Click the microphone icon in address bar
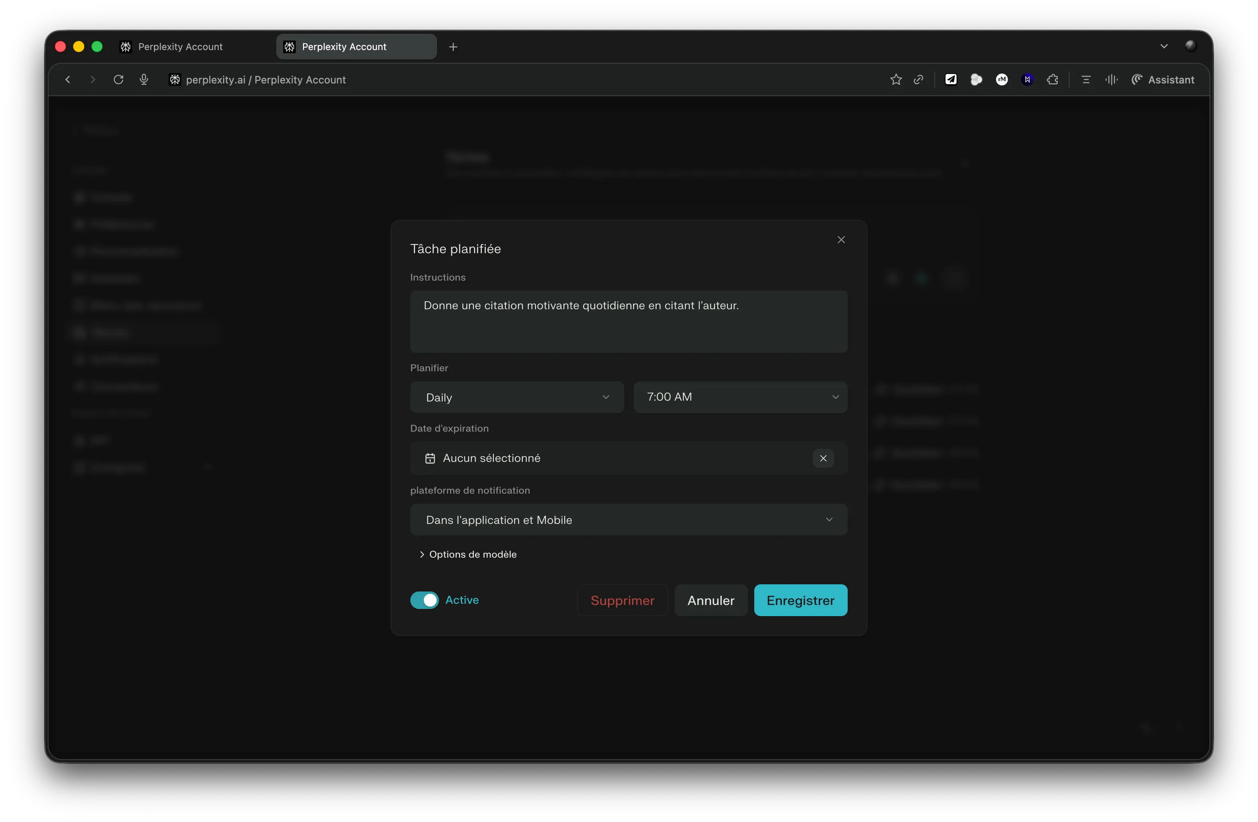This screenshot has height=822, width=1258. click(x=144, y=80)
